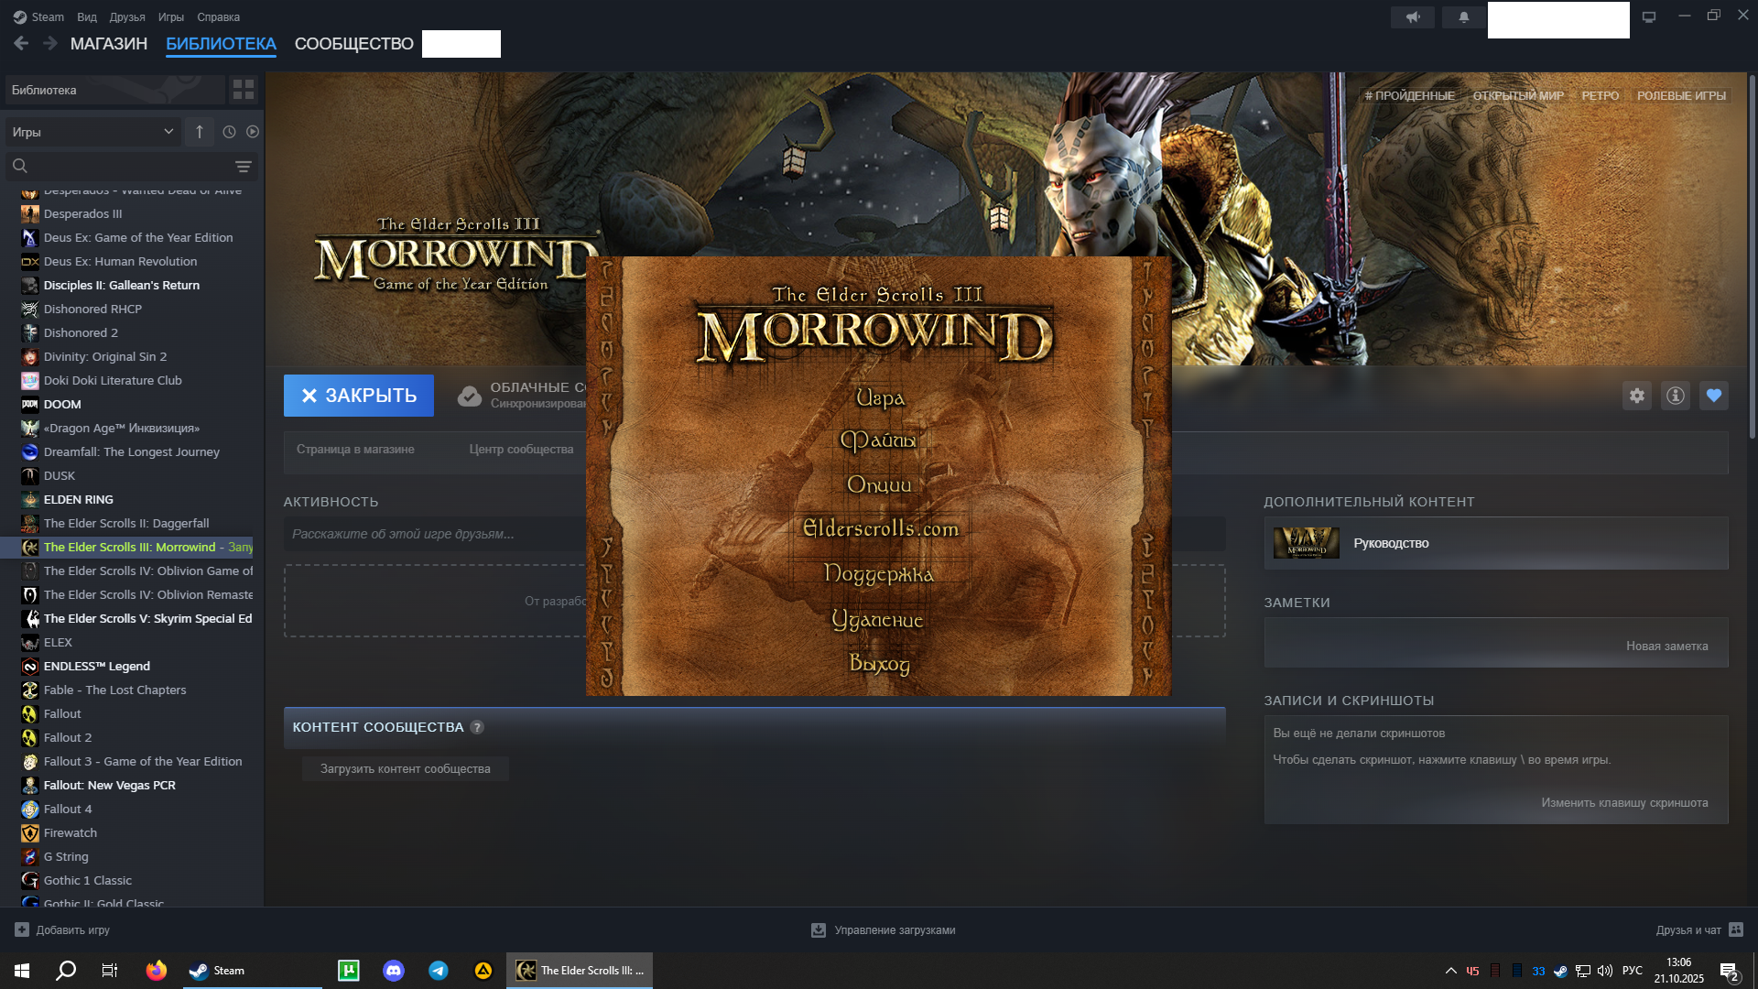This screenshot has width=1758, height=989.
Task: Click the sort ascending arrow button
Action: 199,132
